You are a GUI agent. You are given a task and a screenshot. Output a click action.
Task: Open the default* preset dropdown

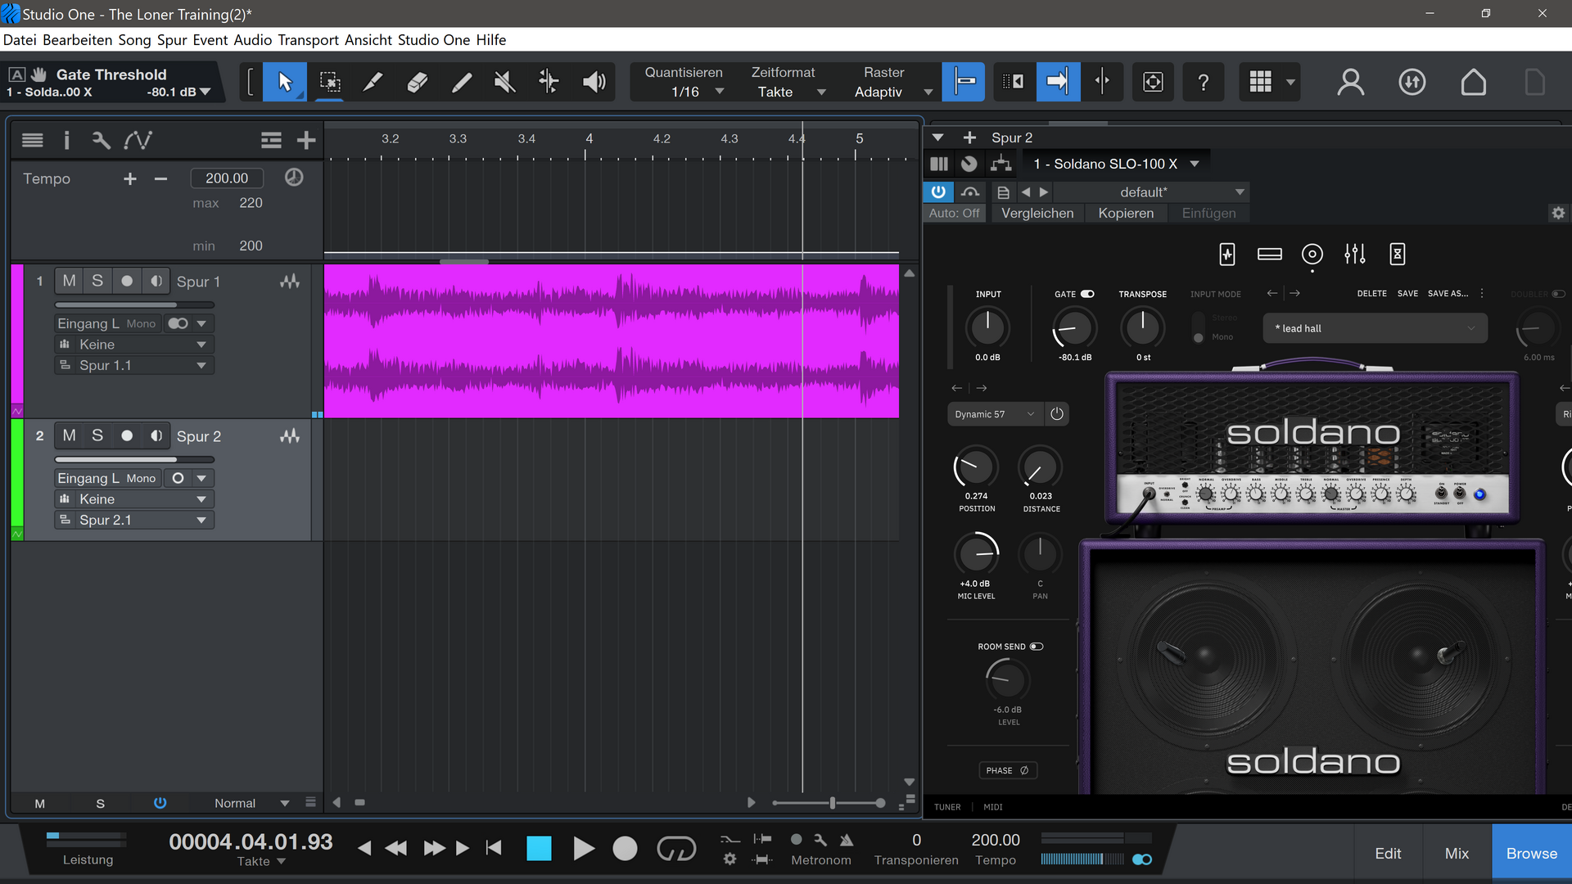pos(1150,192)
